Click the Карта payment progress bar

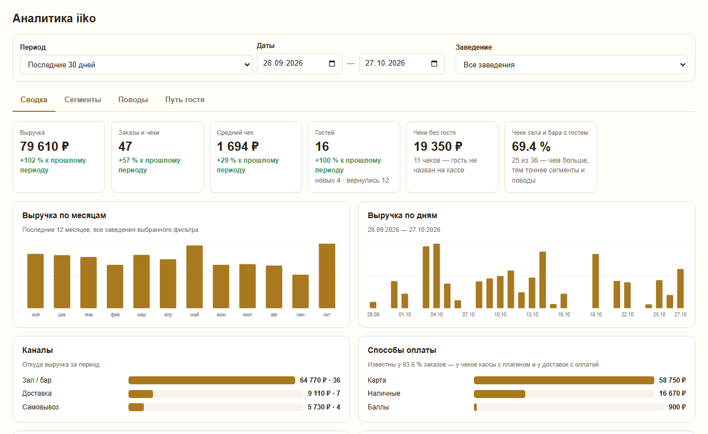click(x=564, y=380)
